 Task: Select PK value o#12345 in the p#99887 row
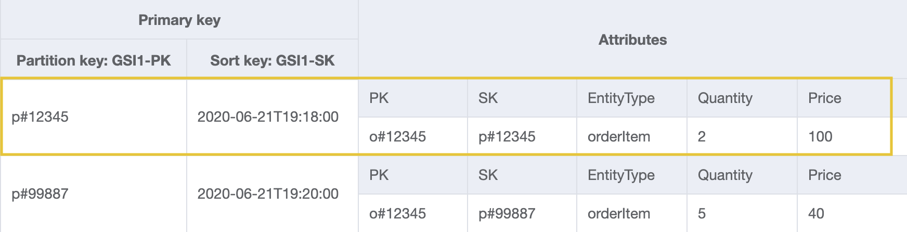coord(397,214)
